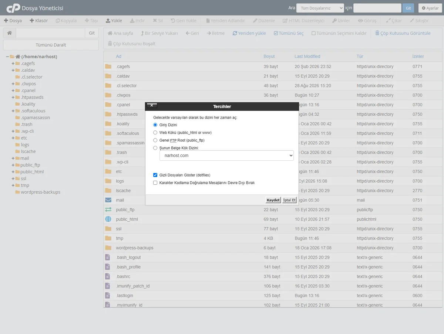The height and width of the screenshot is (334, 444).
Task: Expand the .cagefs tree folder
Action: [13, 64]
